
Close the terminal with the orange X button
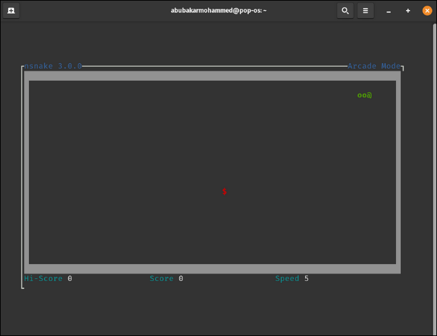pos(427,11)
